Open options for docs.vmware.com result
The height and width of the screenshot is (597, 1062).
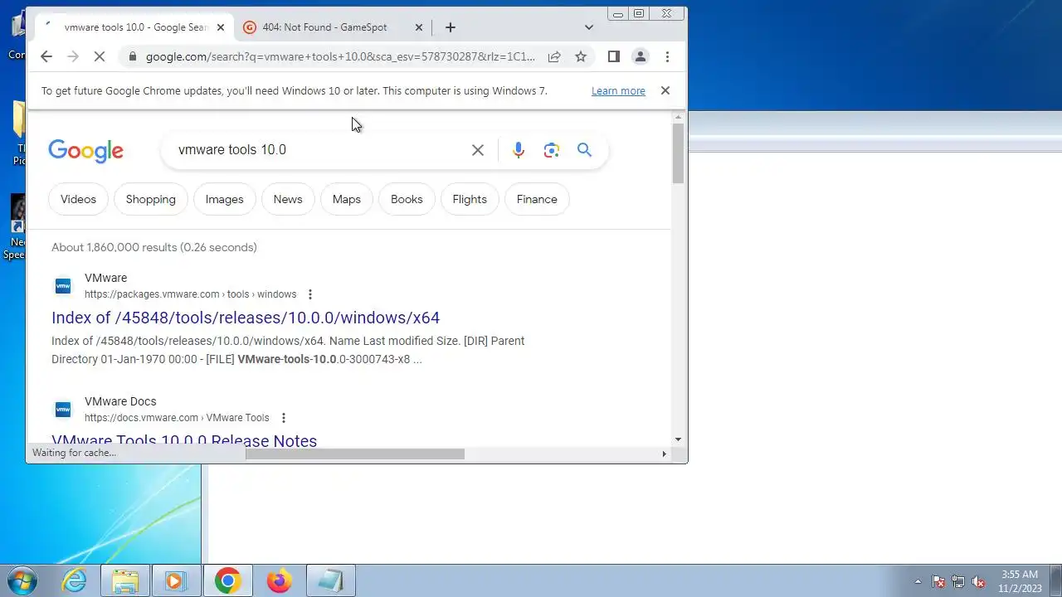pyautogui.click(x=284, y=418)
